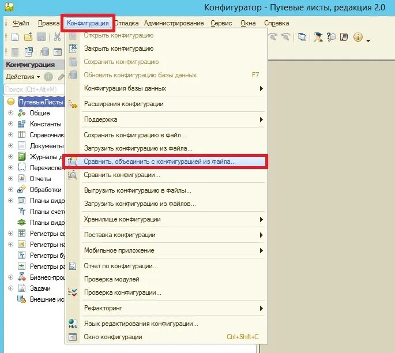Select the Внешние источники tree item

tap(47, 299)
